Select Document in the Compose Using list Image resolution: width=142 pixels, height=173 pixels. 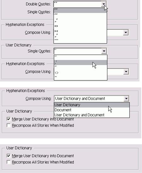[x=92, y=110]
